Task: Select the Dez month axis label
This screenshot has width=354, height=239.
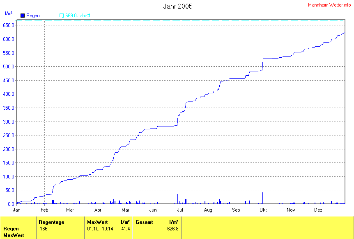Action: coord(318,210)
